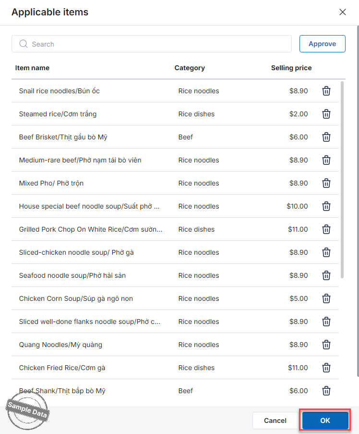359x434 pixels.
Task: Cancel the Applicable items dialog
Action: (x=275, y=421)
